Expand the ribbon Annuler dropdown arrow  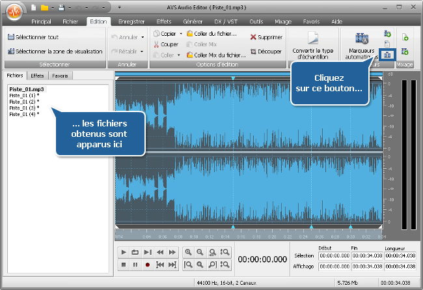tap(143, 37)
